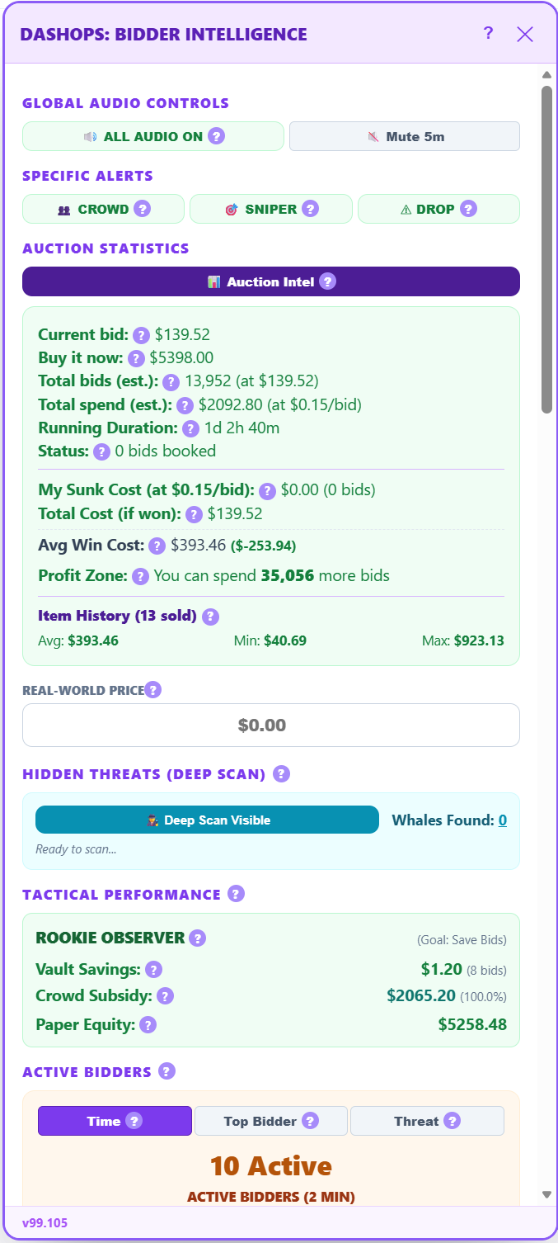The image size is (558, 1243).
Task: Toggle the CROWD alert
Action: (103, 210)
